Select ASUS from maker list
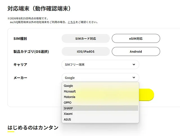Screen dimensions: 180x136 point(100,119)
